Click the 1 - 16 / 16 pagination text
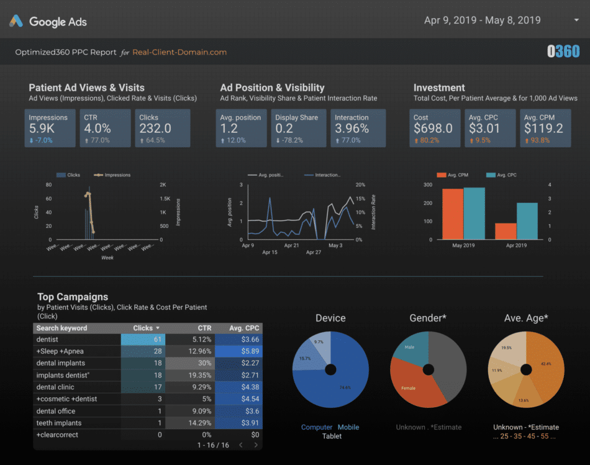This screenshot has width=590, height=465. pos(213,445)
